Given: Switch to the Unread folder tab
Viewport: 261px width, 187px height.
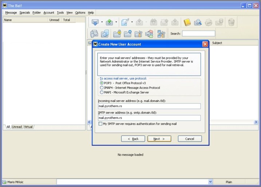Looking at the screenshot, I should click(x=17, y=127).
